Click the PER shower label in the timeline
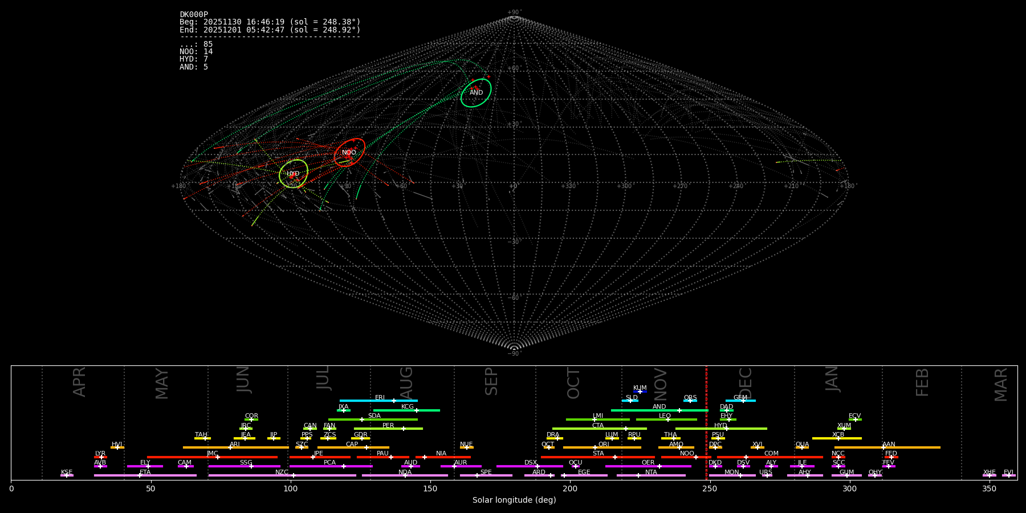1026x513 pixels. coord(388,426)
